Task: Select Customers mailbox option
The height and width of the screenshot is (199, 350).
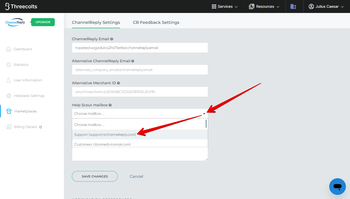Action: click(x=140, y=144)
